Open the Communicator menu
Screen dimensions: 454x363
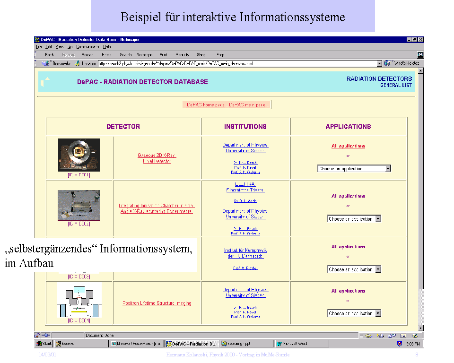pyautogui.click(x=88, y=47)
